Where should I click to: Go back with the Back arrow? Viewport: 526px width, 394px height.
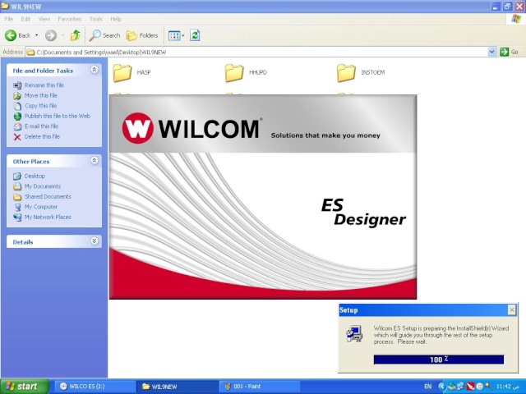(17, 35)
